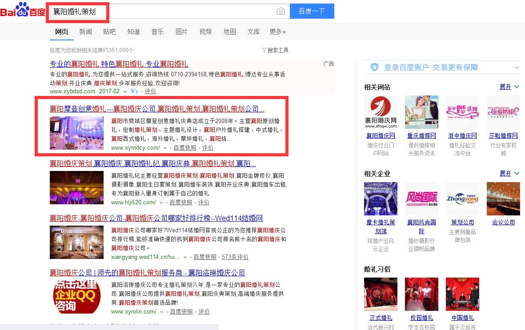Click 浙中婚庆网 logo image
Screen dimensions: 525x330
point(462,112)
